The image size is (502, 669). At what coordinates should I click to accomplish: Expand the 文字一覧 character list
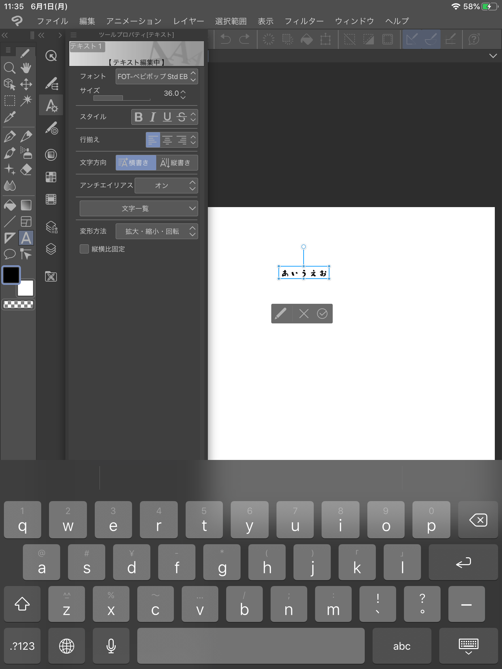[139, 208]
